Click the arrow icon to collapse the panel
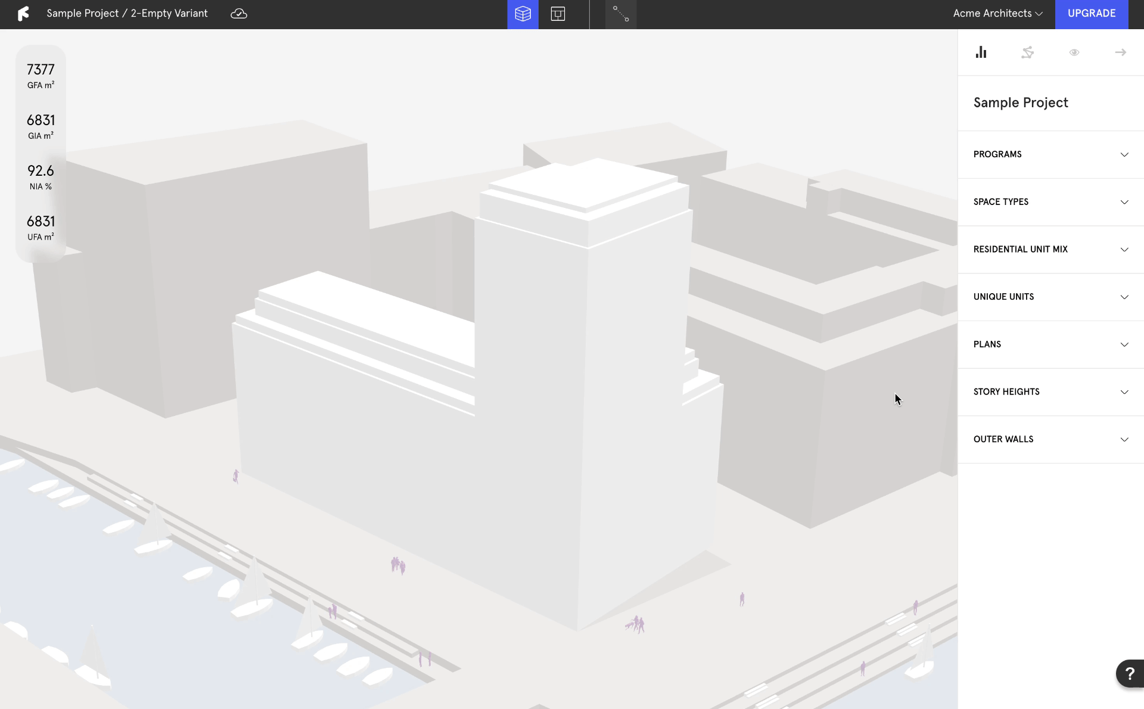The height and width of the screenshot is (709, 1144). tap(1121, 52)
